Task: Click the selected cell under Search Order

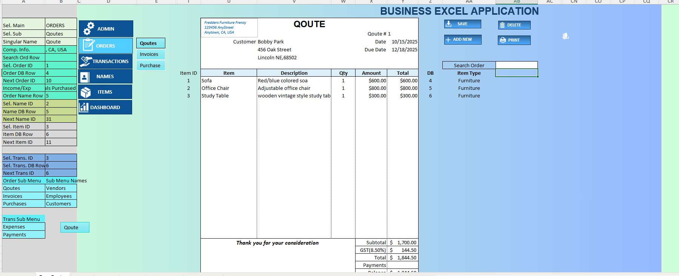Action: point(516,73)
